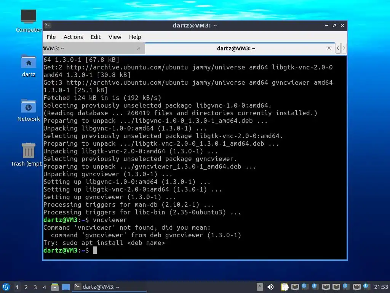Screen dimensions: 390x293
Task: Click 'Processing triggers for man-db' line
Action: coord(129,205)
